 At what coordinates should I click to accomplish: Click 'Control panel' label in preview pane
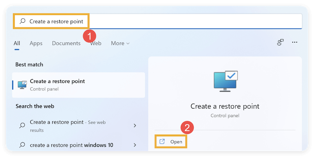[x=225, y=115]
